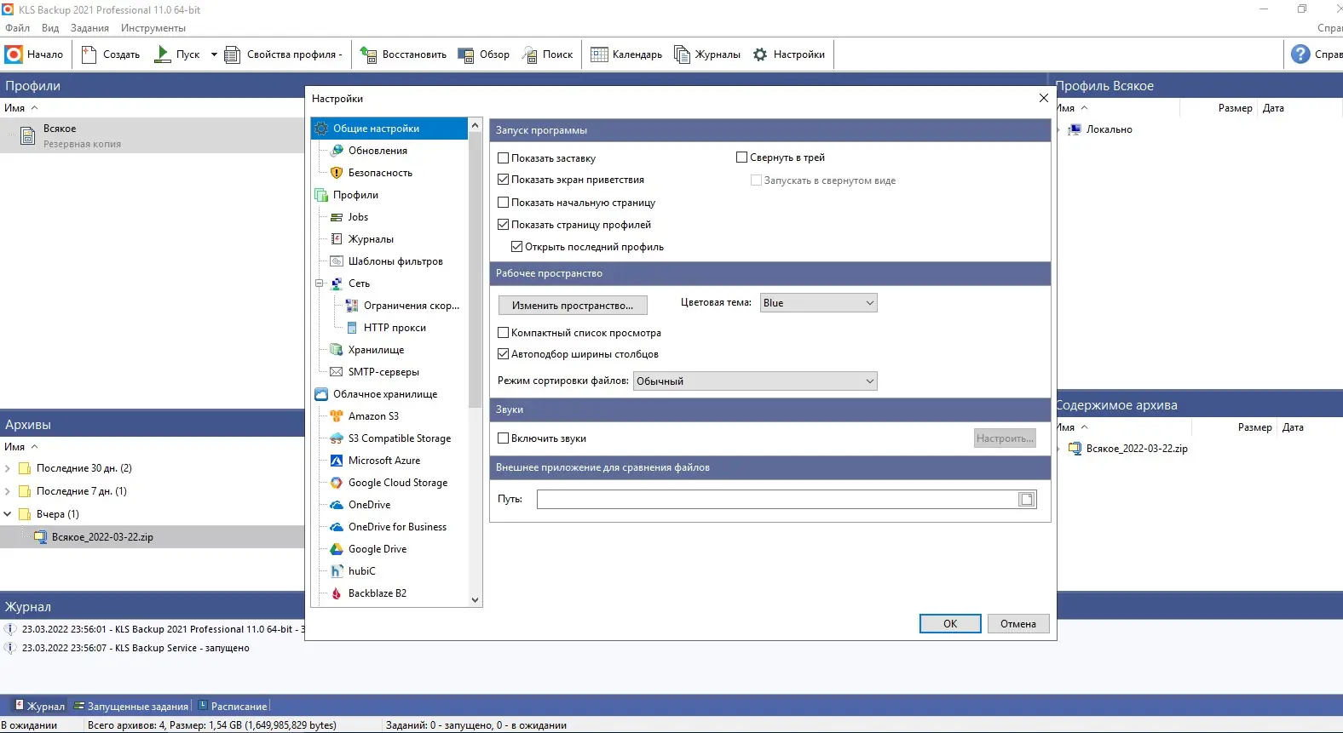Select Безопасность shield icon in settings tree
The image size is (1343, 733).
point(337,173)
